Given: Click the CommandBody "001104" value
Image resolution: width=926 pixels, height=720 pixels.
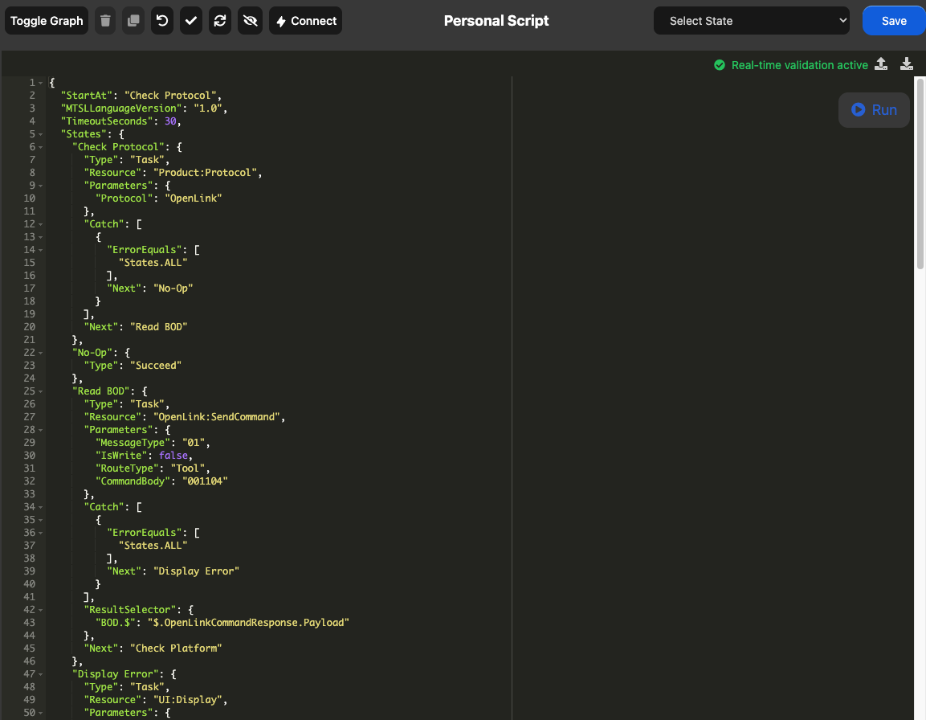Looking at the screenshot, I should tap(205, 481).
